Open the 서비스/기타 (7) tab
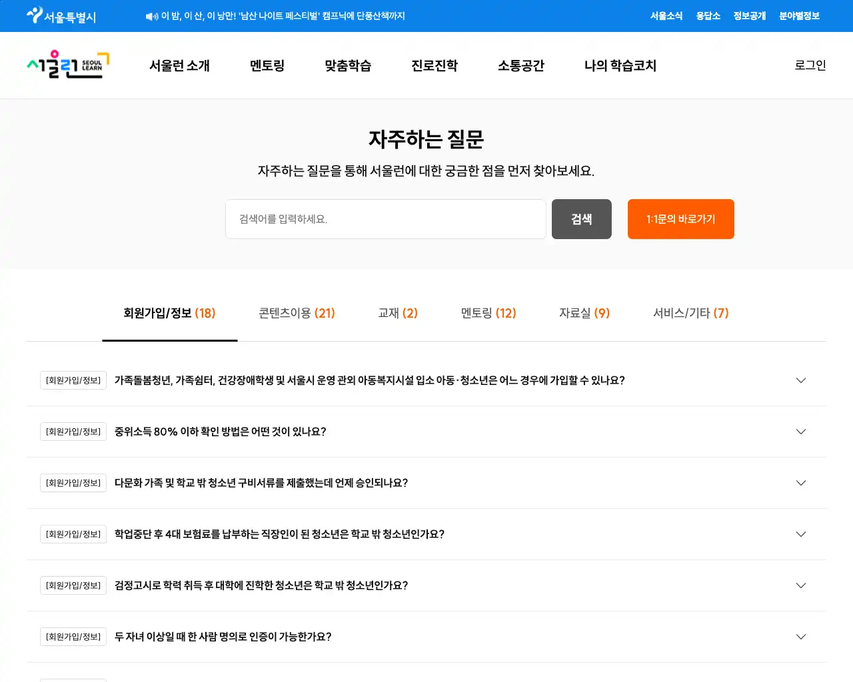 [x=691, y=313]
